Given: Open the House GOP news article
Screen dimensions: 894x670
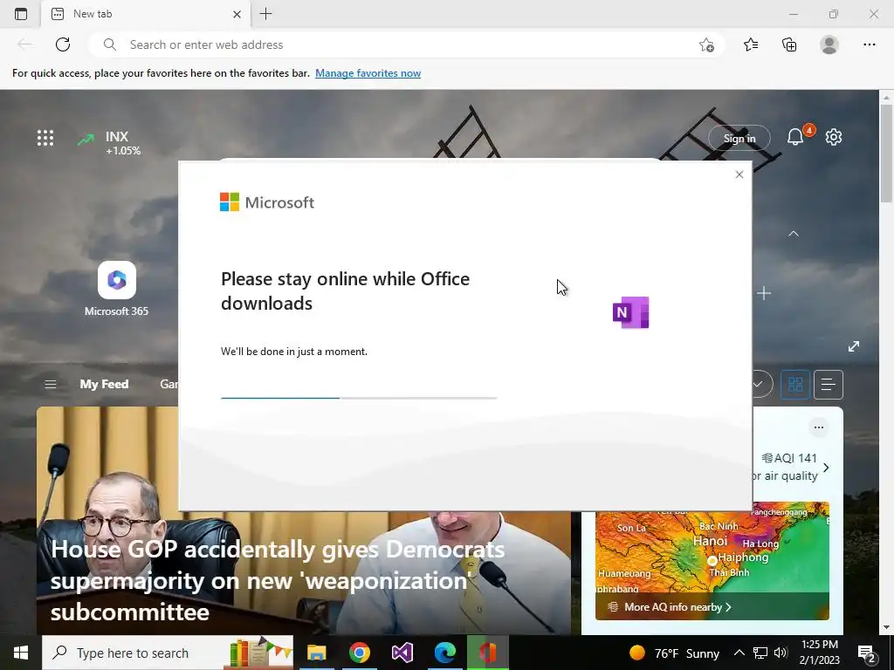Looking at the screenshot, I should 278,580.
